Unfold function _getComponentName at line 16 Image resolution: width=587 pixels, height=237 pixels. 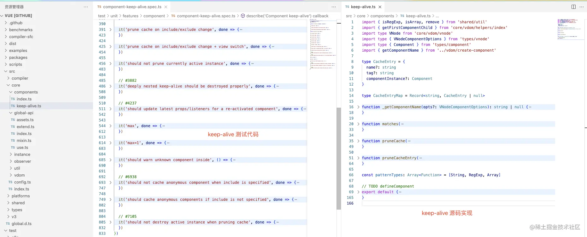coord(358,107)
